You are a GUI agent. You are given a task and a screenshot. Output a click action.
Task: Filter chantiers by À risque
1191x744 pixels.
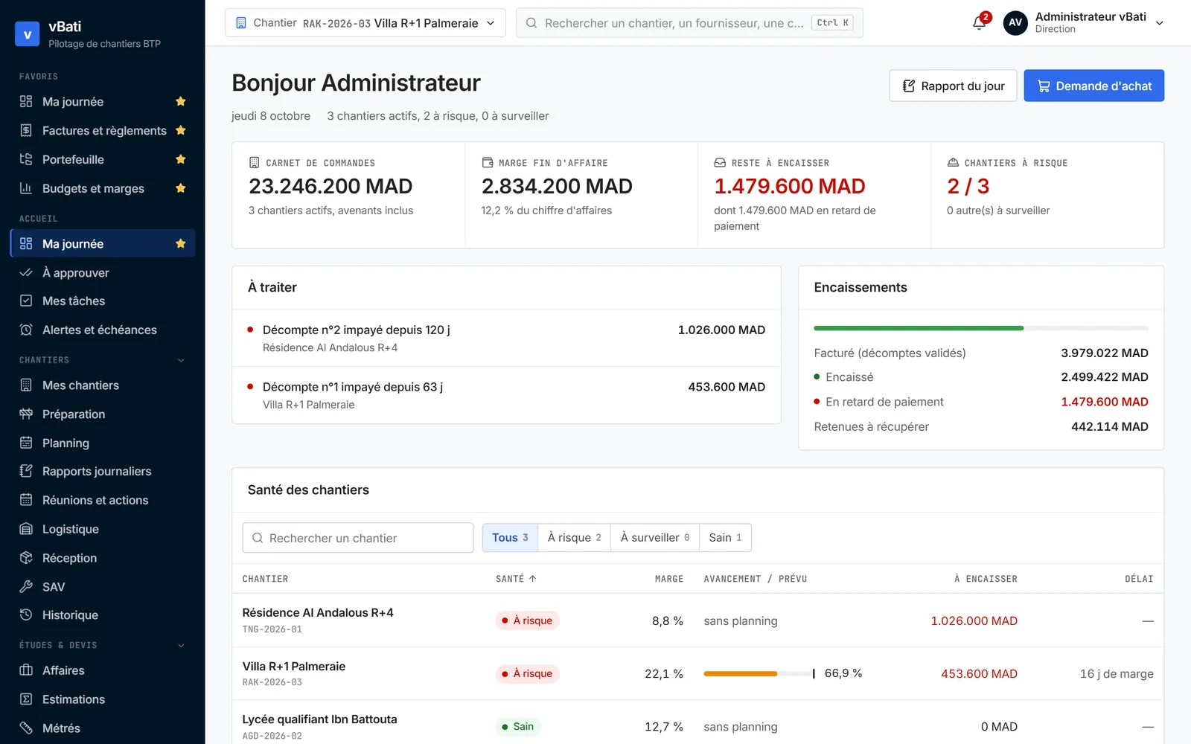[574, 538]
